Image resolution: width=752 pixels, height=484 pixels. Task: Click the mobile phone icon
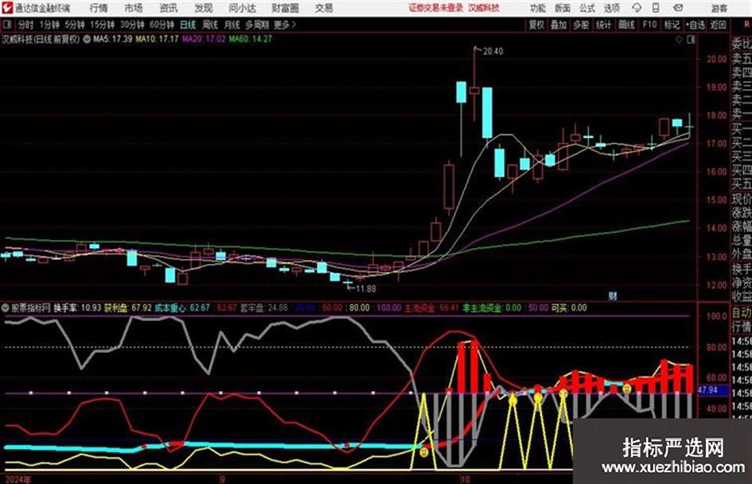[x=656, y=8]
